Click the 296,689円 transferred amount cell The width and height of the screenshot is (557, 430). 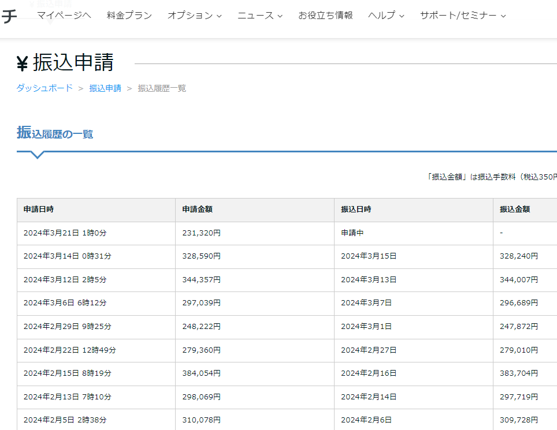click(x=525, y=303)
